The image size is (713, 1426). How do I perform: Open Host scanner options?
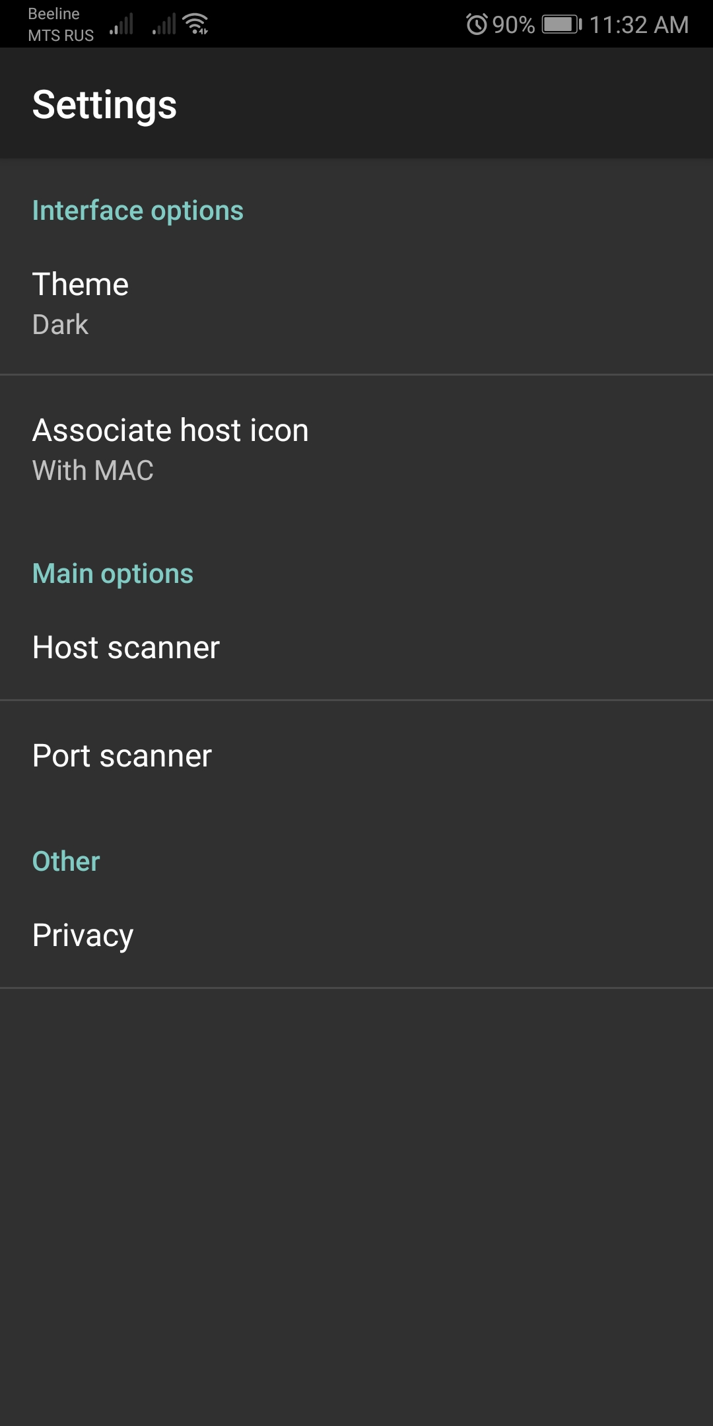click(x=356, y=648)
